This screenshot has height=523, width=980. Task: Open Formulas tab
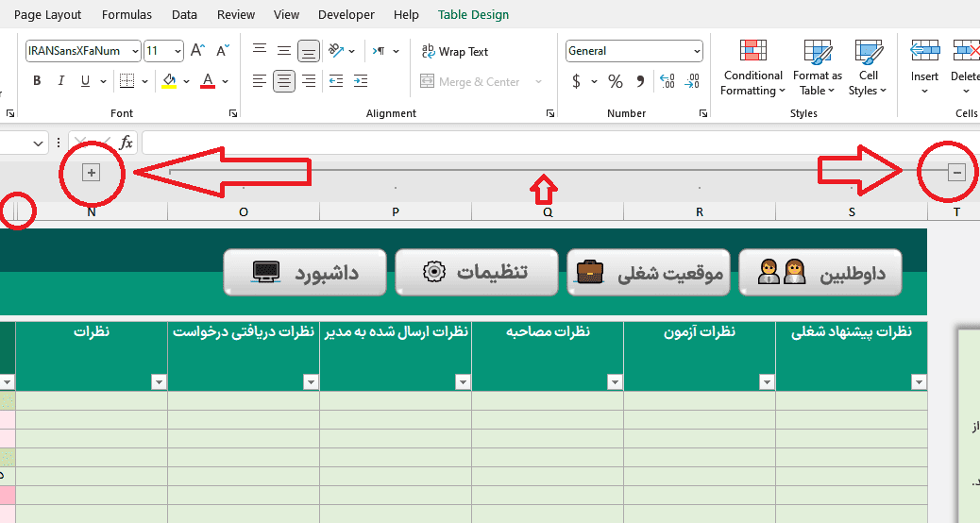pyautogui.click(x=127, y=14)
